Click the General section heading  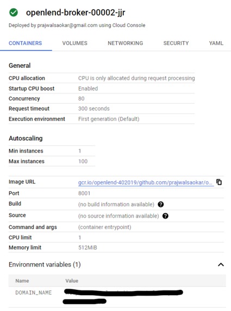click(20, 66)
